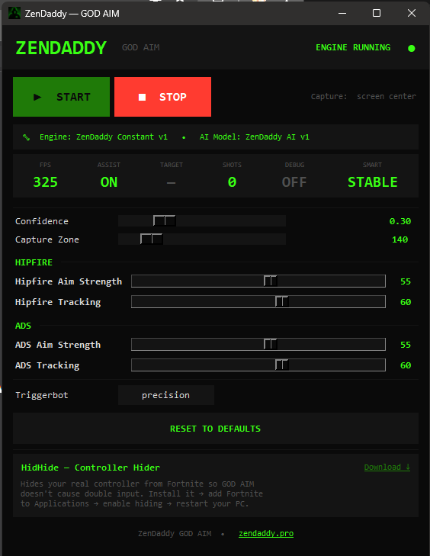Image resolution: width=430 pixels, height=556 pixels.
Task: Click the red STOP button
Action: pyautogui.click(x=162, y=97)
